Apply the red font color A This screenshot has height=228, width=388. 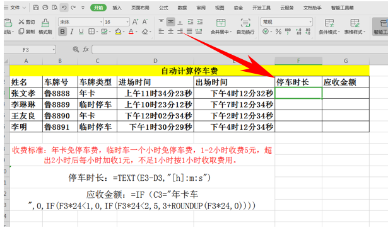(x=131, y=31)
